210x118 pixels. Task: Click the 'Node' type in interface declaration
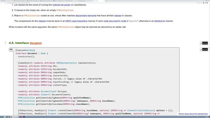tap(43, 53)
